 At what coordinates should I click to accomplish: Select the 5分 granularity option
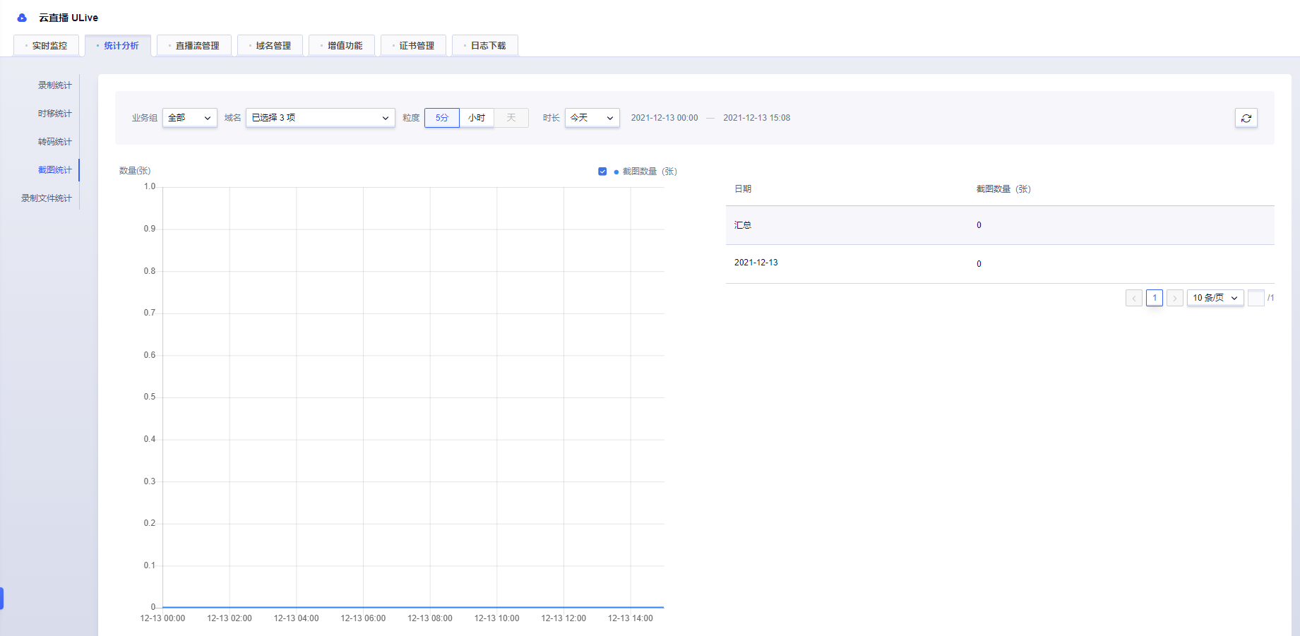[x=442, y=118]
